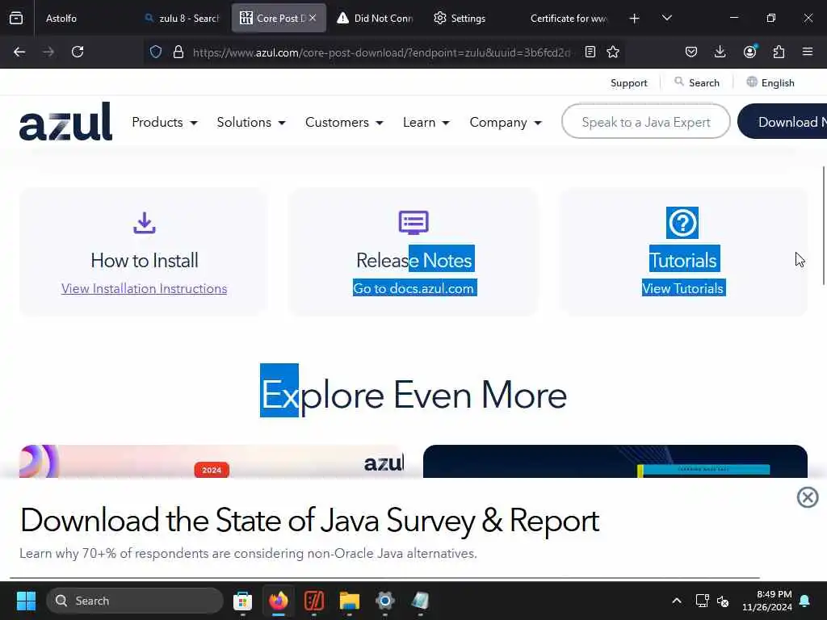827x620 pixels.
Task: Open the Pocket save icon
Action: point(691,52)
